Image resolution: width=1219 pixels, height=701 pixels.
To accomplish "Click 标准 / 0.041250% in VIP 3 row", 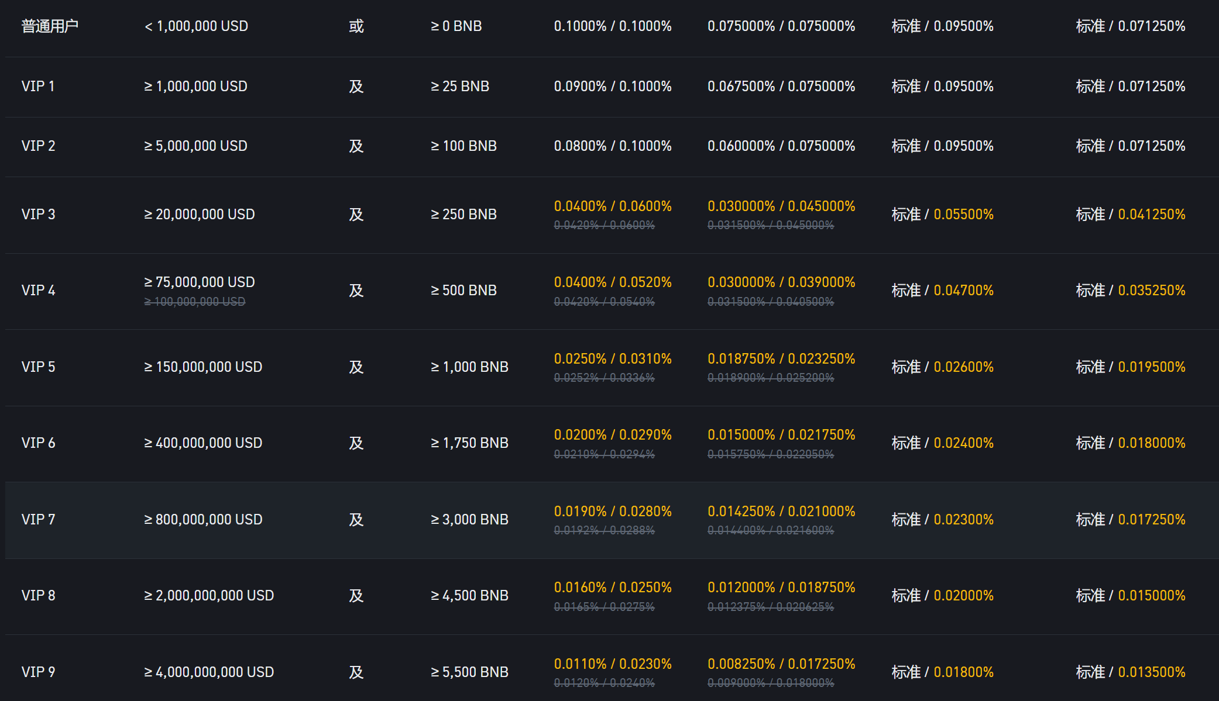I will pos(1130,214).
